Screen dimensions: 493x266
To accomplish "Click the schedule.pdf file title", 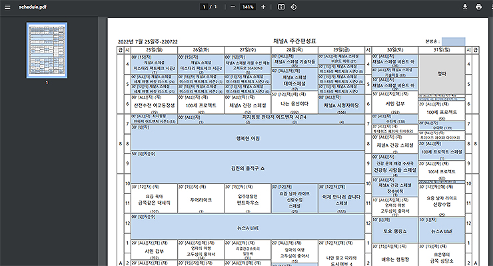I will click(x=33, y=7).
